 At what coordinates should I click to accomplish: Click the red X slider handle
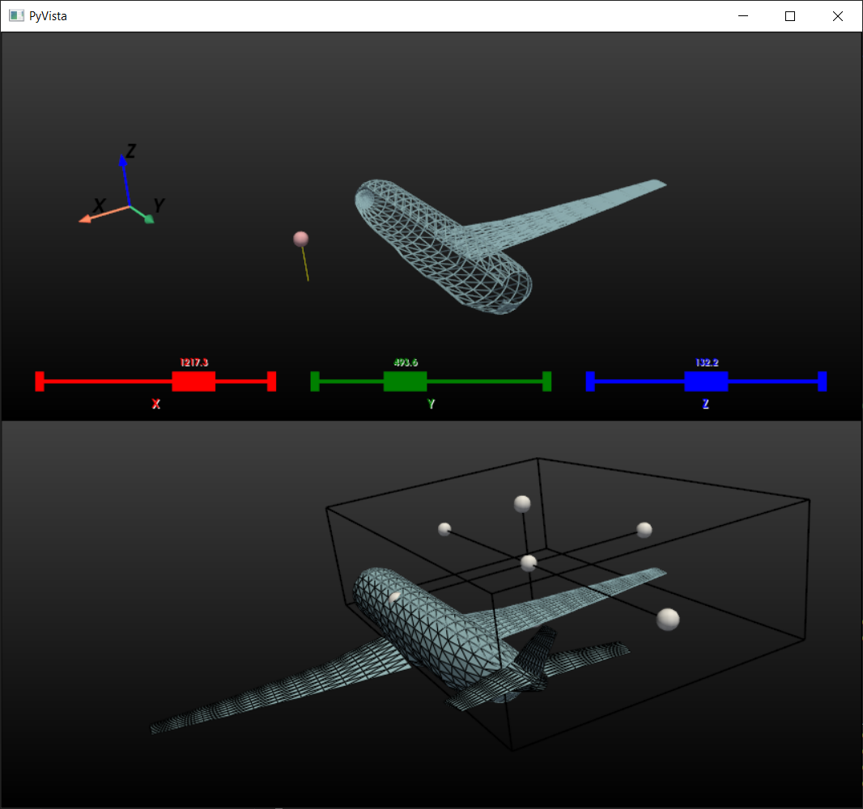(193, 381)
